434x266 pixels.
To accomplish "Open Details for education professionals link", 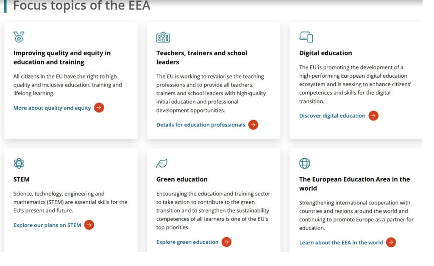I will pyautogui.click(x=200, y=125).
